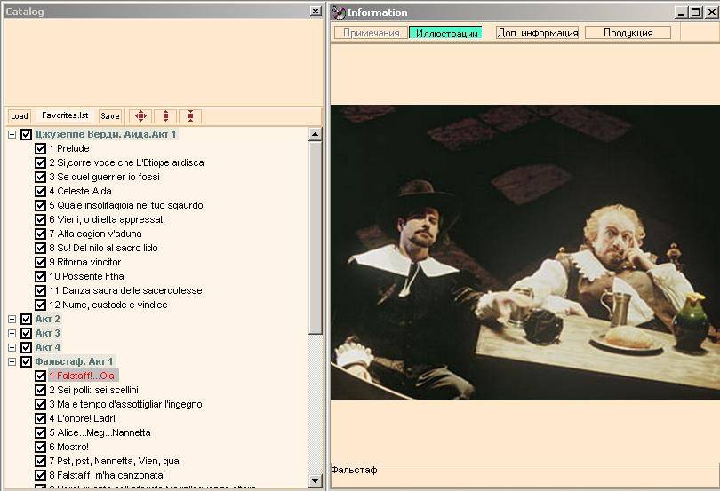Click the vertical two-arrow toolbar icon
The height and width of the screenshot is (491, 720).
(165, 116)
